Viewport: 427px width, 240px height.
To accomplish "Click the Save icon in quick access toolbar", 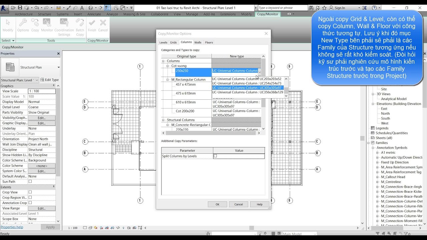I will pyautogui.click(x=20, y=8).
